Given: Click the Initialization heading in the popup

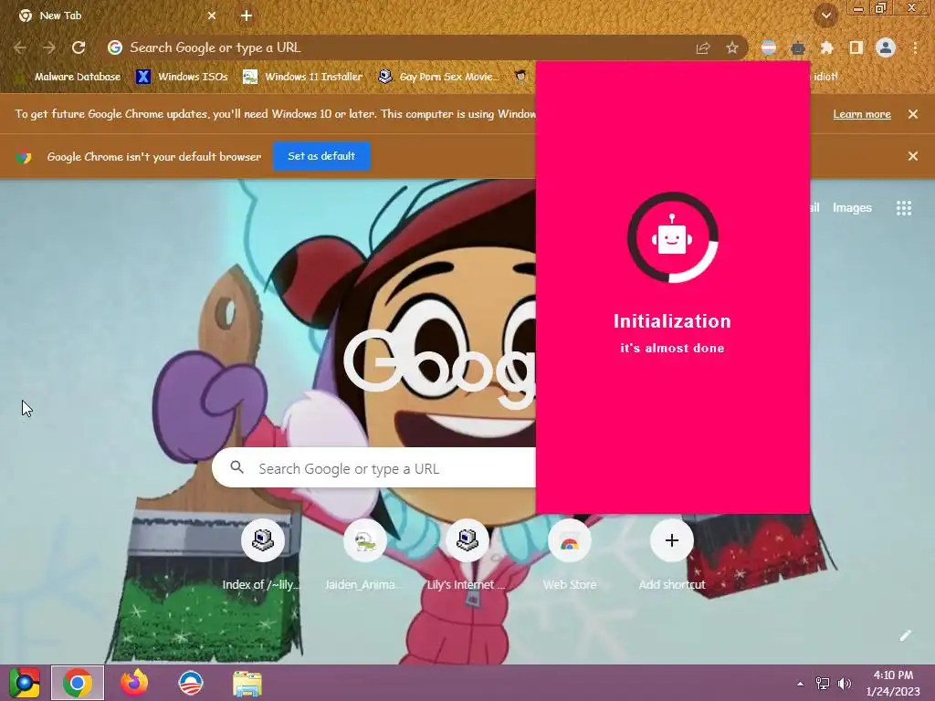Looking at the screenshot, I should [x=672, y=321].
